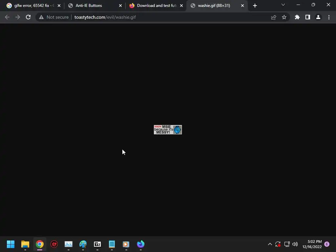Click the Wash MSIE badge image
The image size is (336, 252).
[168, 130]
